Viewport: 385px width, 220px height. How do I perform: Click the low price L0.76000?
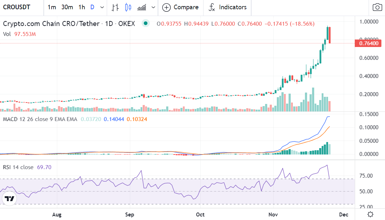coord(223,24)
